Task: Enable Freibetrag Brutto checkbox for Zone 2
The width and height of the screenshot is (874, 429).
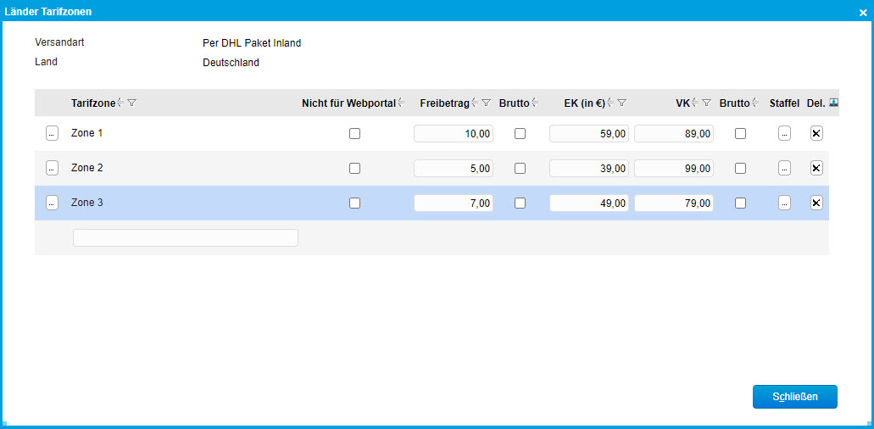Action: pyautogui.click(x=520, y=168)
